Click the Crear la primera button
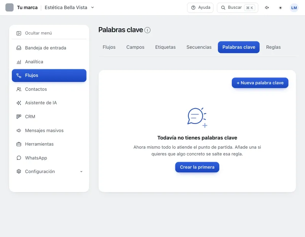 coord(197,167)
